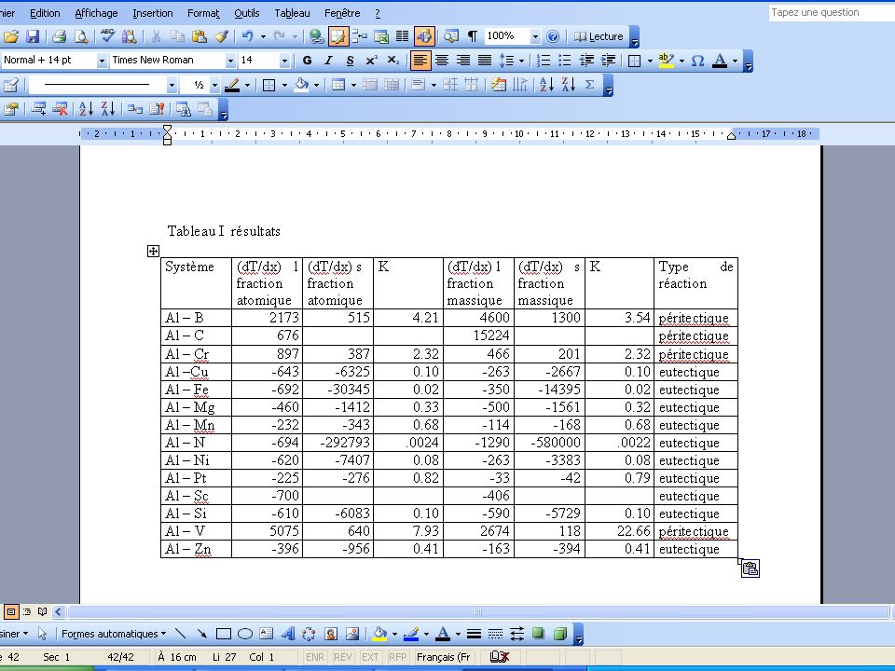Insert a symbol with the Omega icon

[697, 60]
